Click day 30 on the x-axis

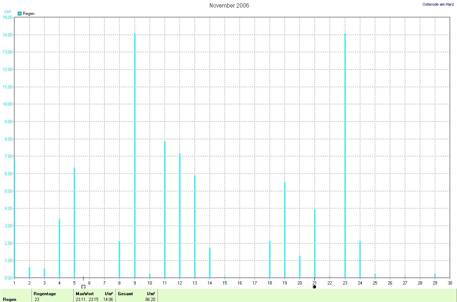coord(450,283)
